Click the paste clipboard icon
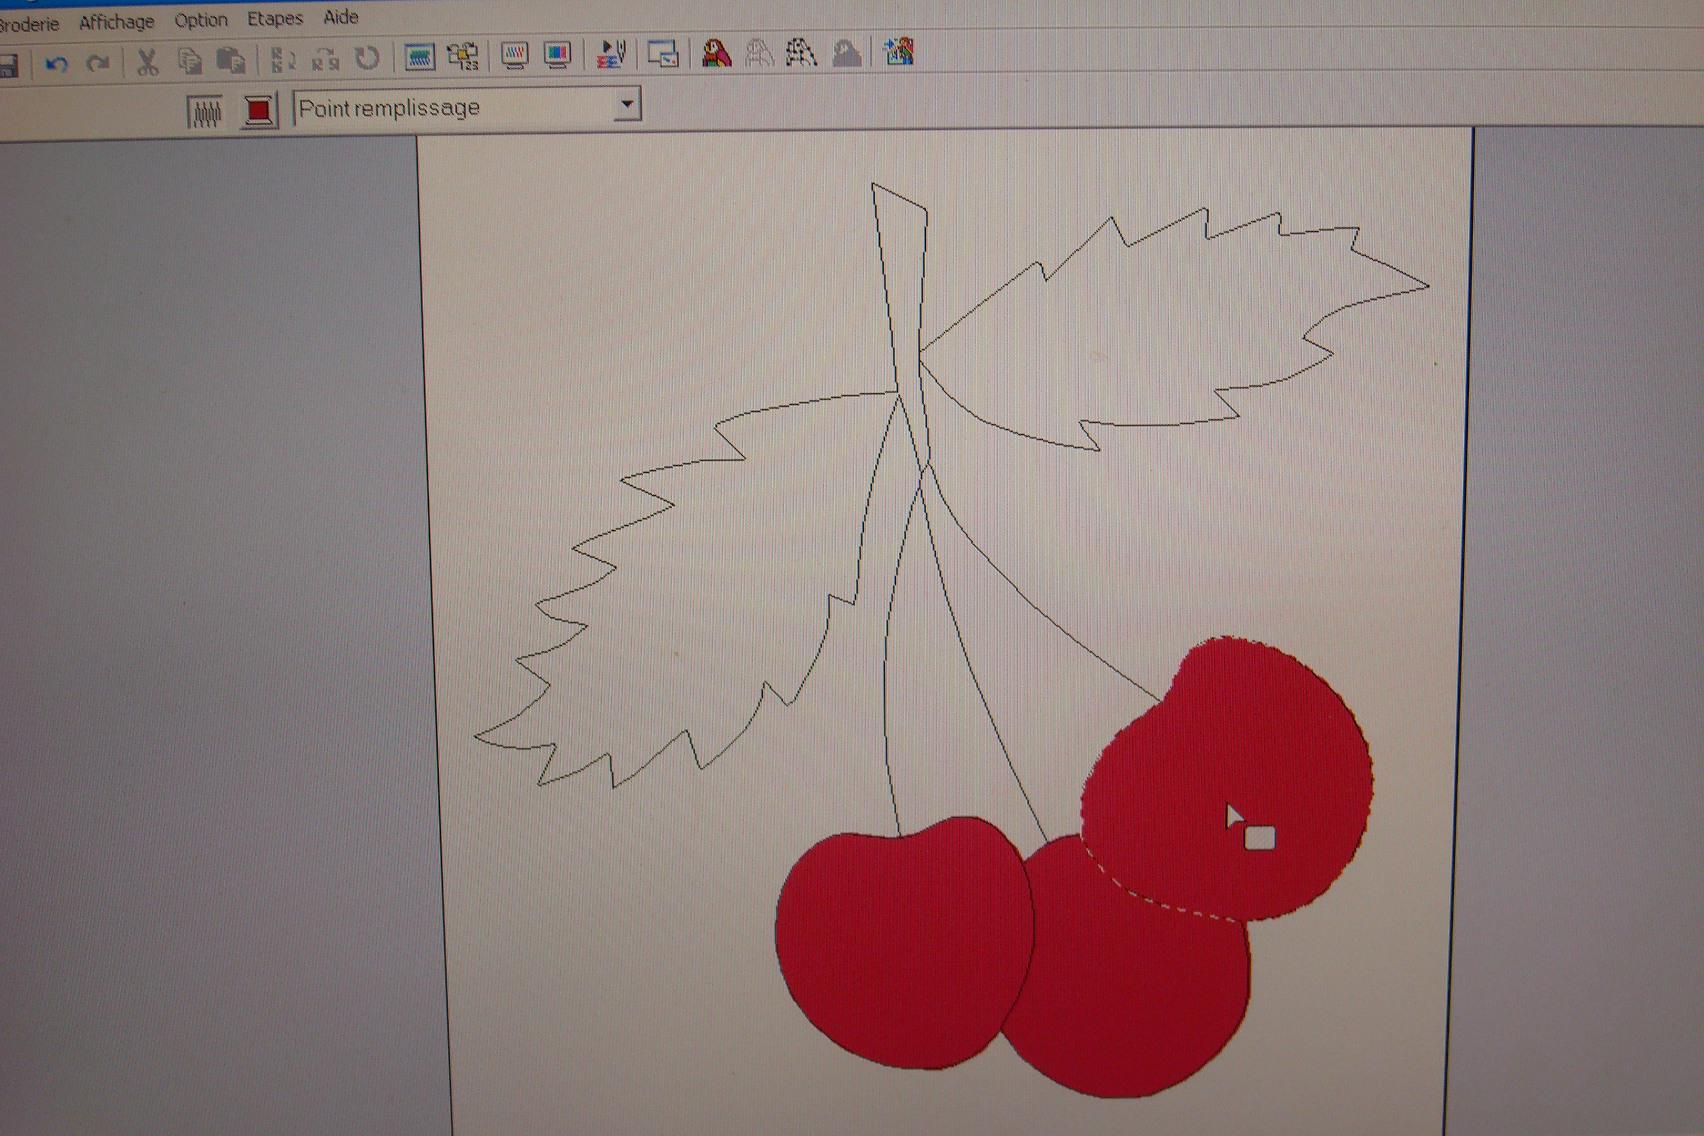Viewport: 1704px width, 1136px height. pos(231,61)
